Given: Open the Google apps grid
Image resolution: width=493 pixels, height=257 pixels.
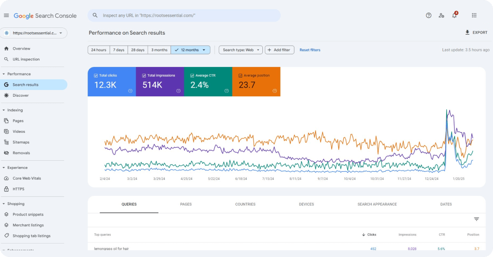Looking at the screenshot, I should (474, 15).
